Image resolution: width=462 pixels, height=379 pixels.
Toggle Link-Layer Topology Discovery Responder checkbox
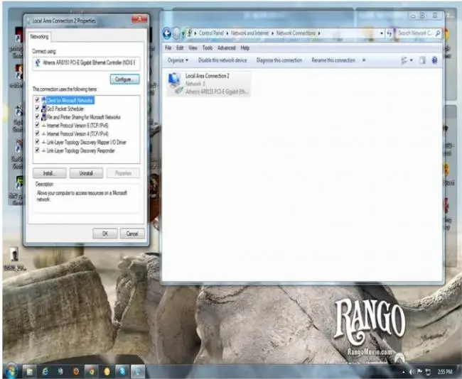point(37,150)
